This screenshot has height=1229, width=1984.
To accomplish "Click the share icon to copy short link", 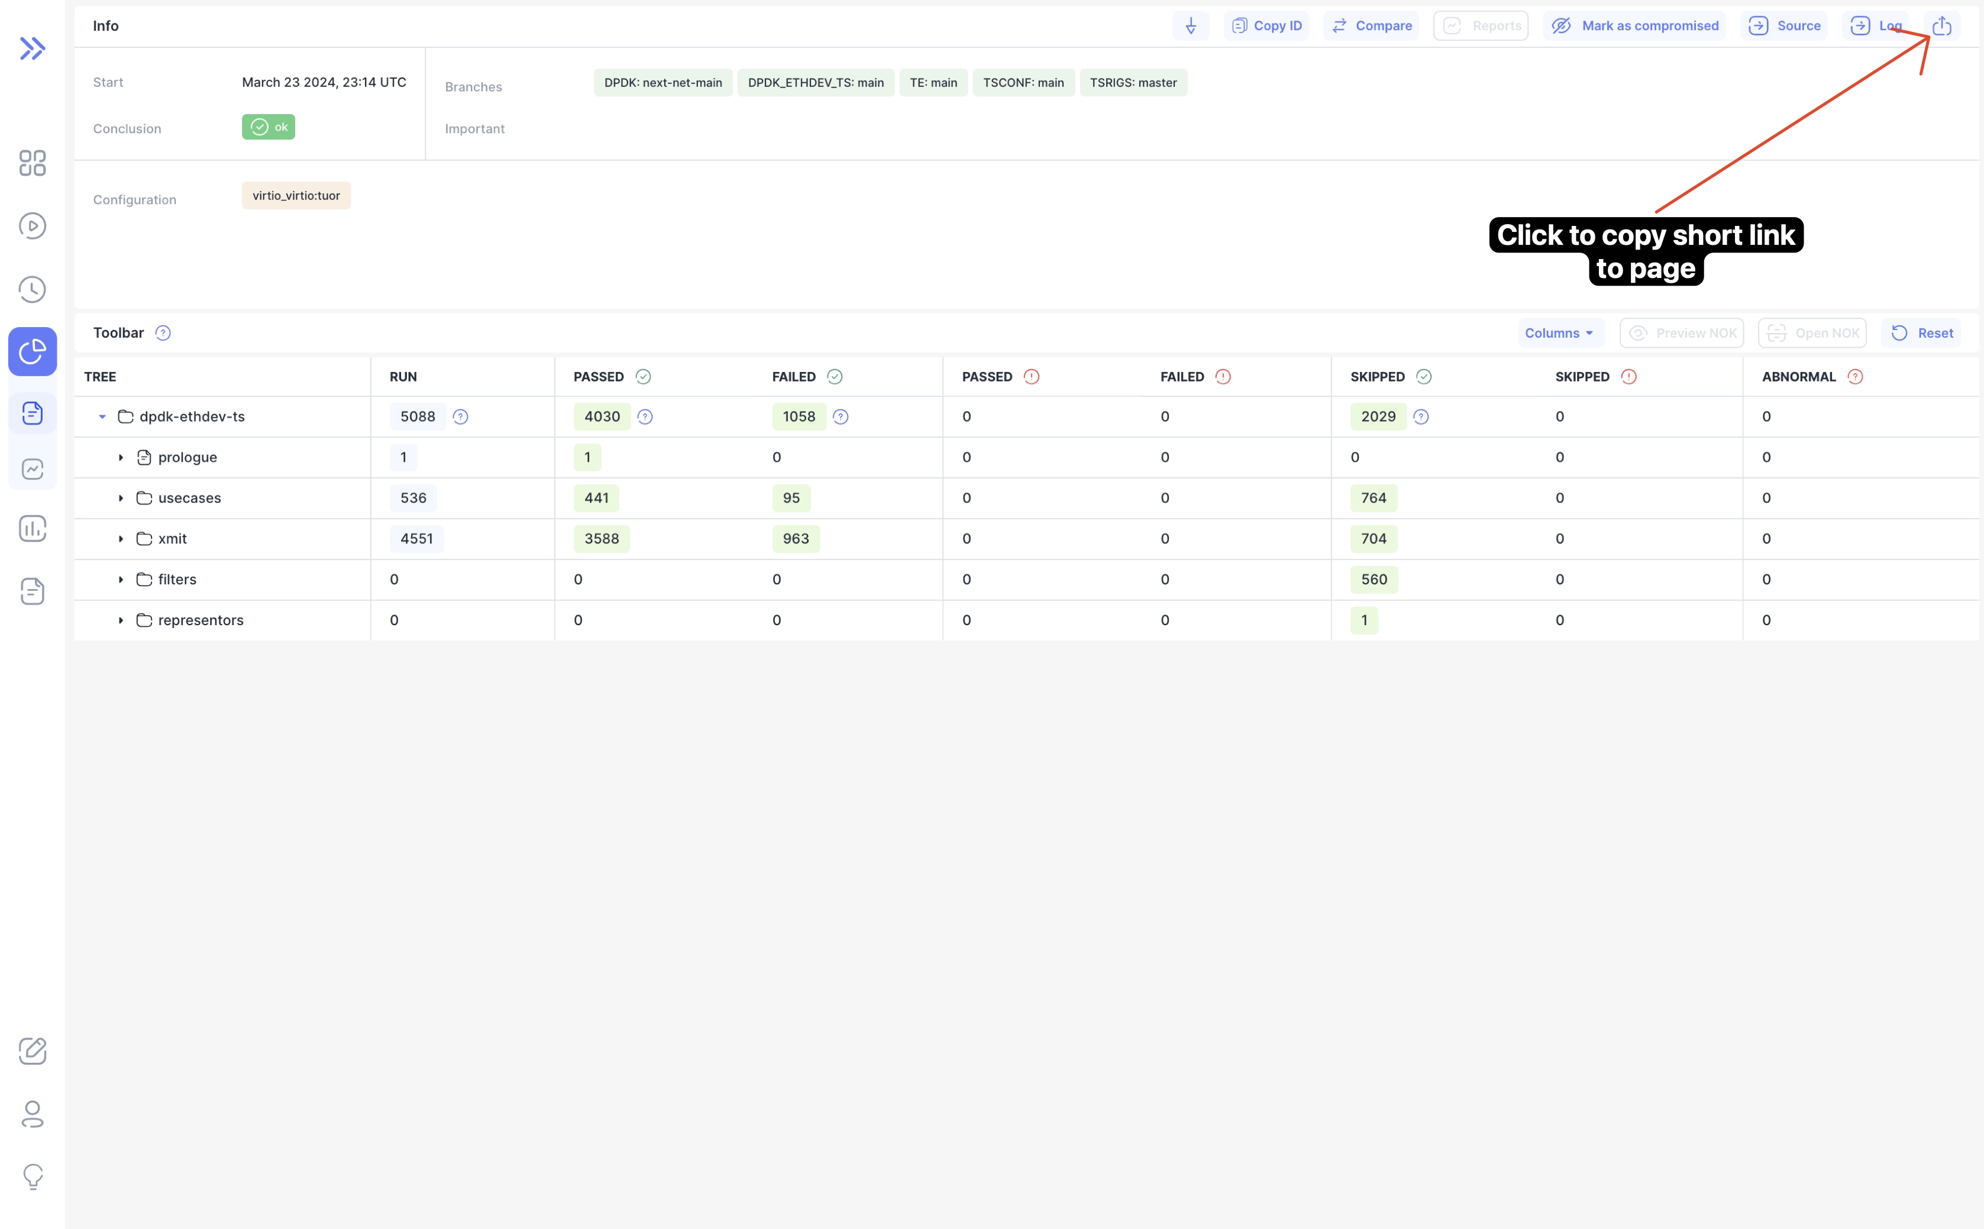I will 1943,25.
